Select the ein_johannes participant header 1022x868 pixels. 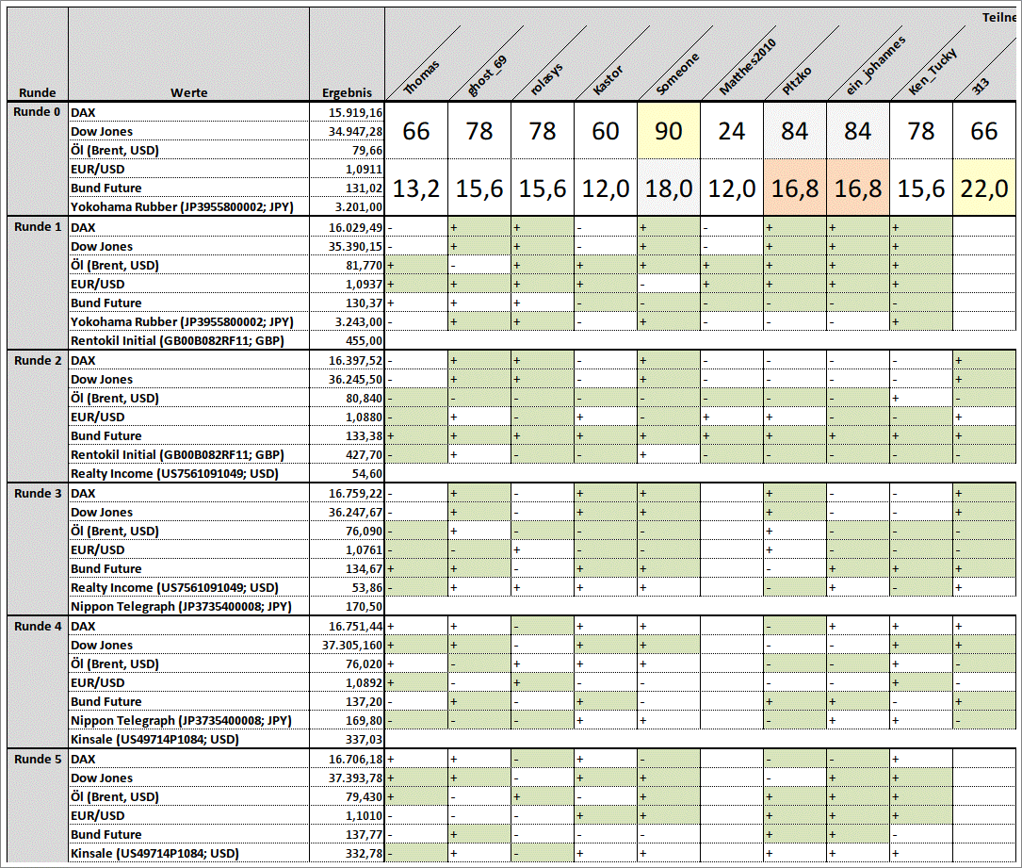pyautogui.click(x=875, y=65)
